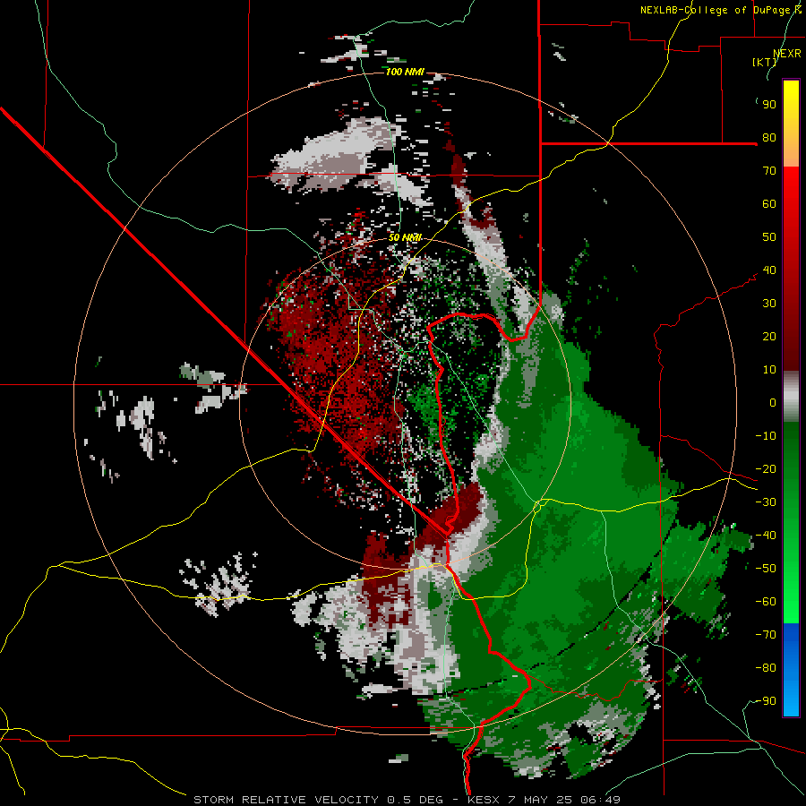Screen dimensions: 806x806
Task: Click the Storm Relative Velocity KESX caption
Action: 407,800
